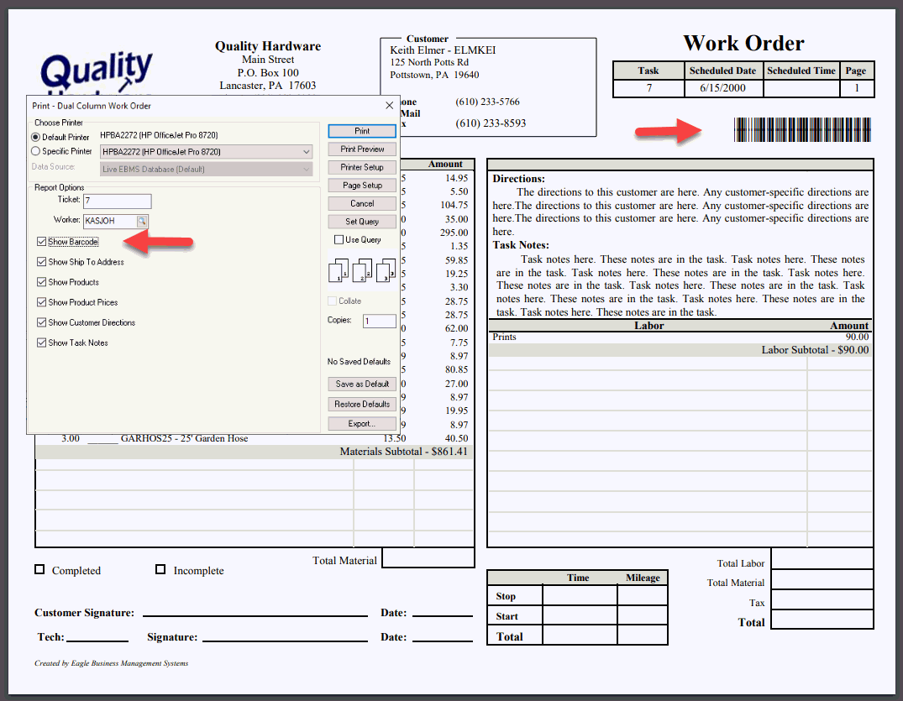Open Print Preview
The width and height of the screenshot is (903, 701).
362,149
